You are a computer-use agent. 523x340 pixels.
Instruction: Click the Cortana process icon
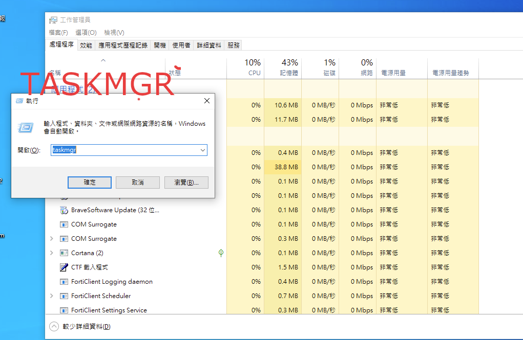[x=64, y=253]
